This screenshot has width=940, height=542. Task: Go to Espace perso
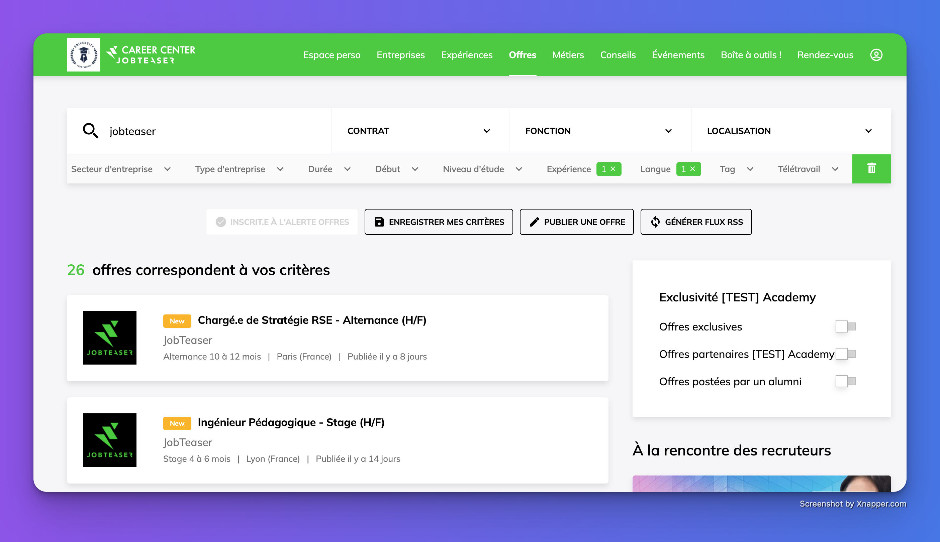point(332,55)
